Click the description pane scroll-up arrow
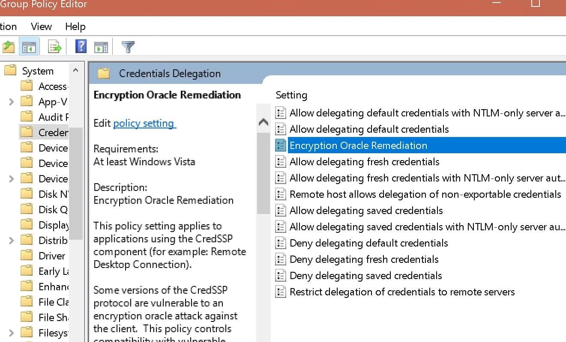566x342 pixels. pos(264,122)
